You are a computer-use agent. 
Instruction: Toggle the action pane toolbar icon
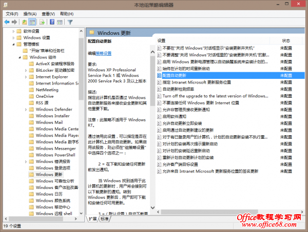[x=60, y=22]
